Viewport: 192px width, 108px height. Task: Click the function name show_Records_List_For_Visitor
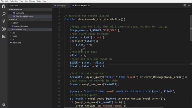tap(99, 19)
